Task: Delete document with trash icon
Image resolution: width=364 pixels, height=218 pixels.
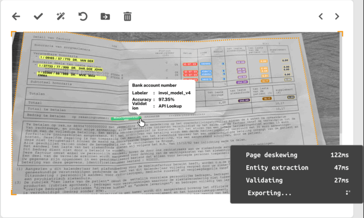Action: (127, 17)
